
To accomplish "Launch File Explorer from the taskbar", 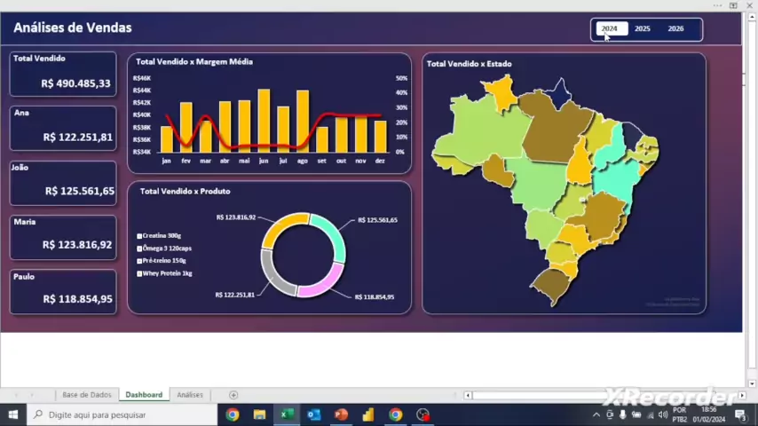I will click(x=259, y=414).
